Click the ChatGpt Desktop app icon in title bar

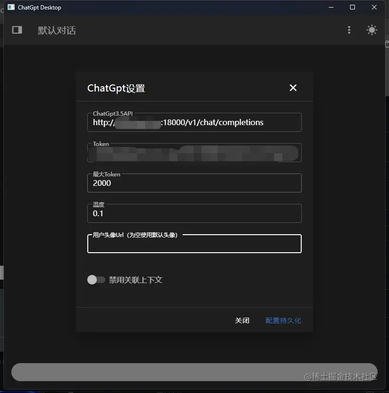(11, 7)
